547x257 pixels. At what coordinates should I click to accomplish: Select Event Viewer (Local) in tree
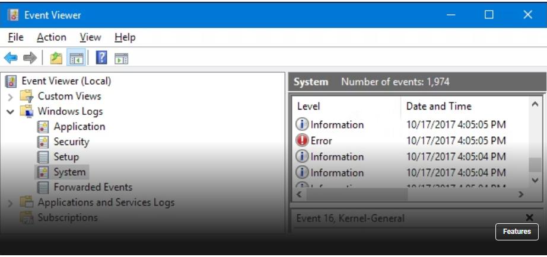pos(66,81)
